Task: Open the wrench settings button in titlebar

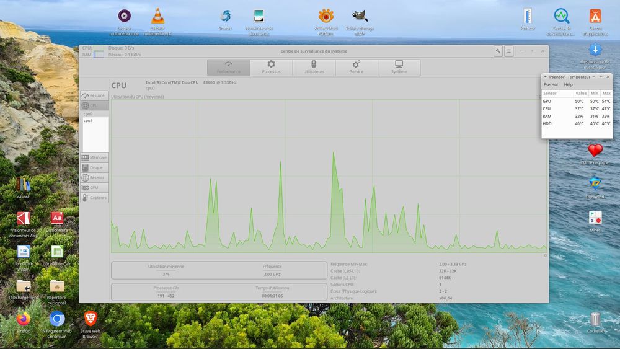Action: tap(498, 51)
